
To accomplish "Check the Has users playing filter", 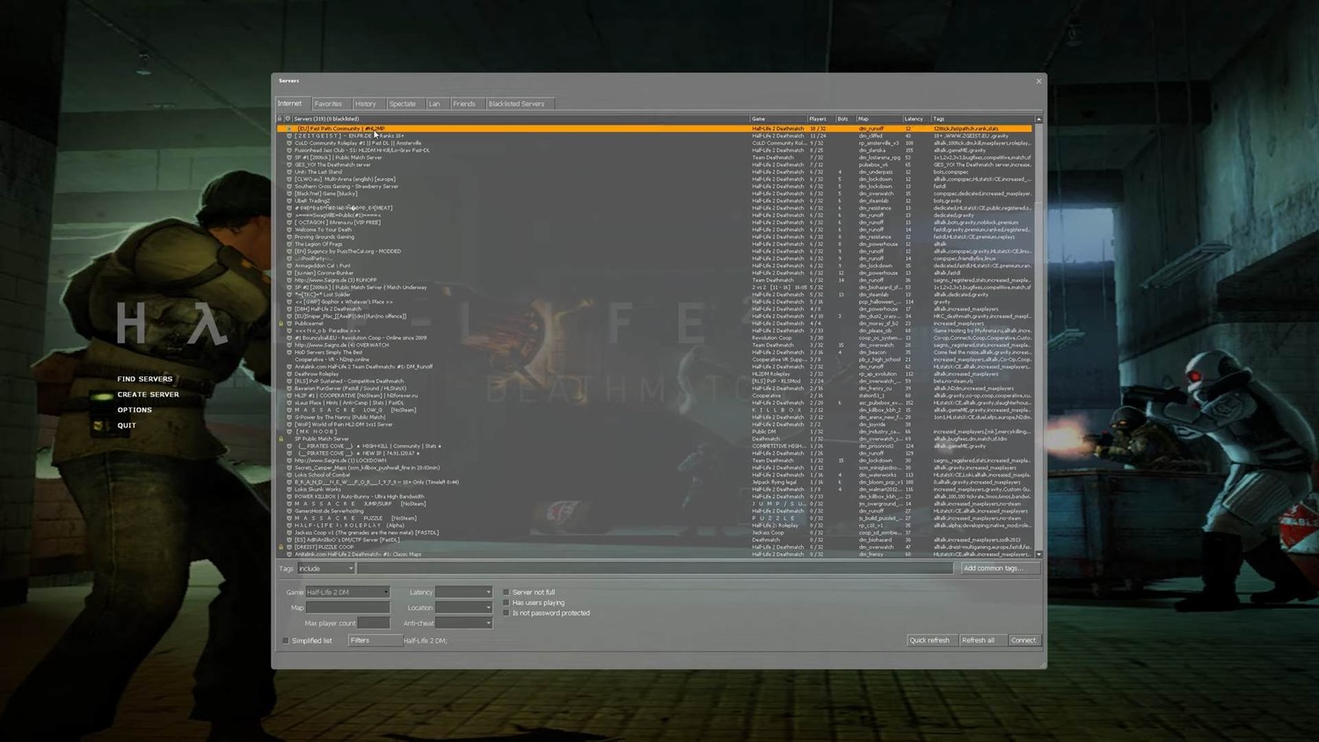I will [x=506, y=603].
